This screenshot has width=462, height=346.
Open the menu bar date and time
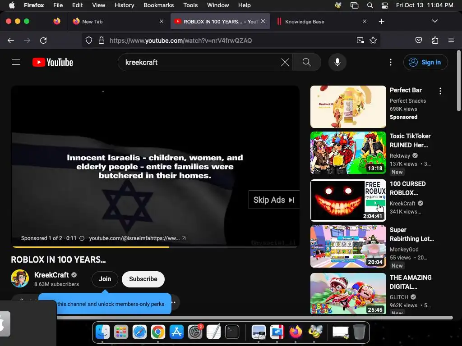tap(425, 5)
